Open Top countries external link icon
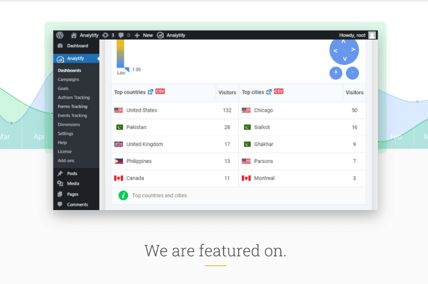 150,92
